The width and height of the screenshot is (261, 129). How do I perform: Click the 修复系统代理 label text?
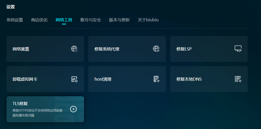(107, 49)
